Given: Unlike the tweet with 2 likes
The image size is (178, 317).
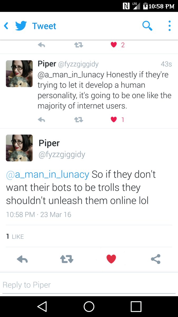Looking at the screenshot, I should [114, 45].
